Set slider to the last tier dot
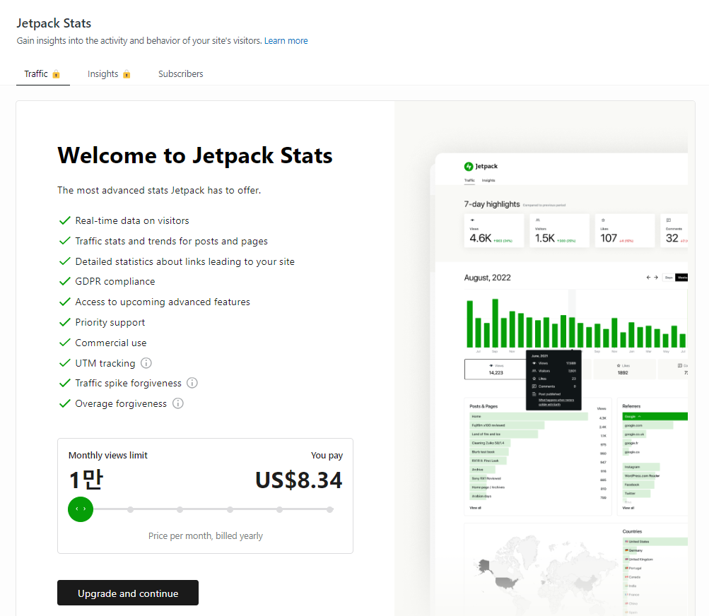Image resolution: width=709 pixels, height=616 pixels. [330, 509]
